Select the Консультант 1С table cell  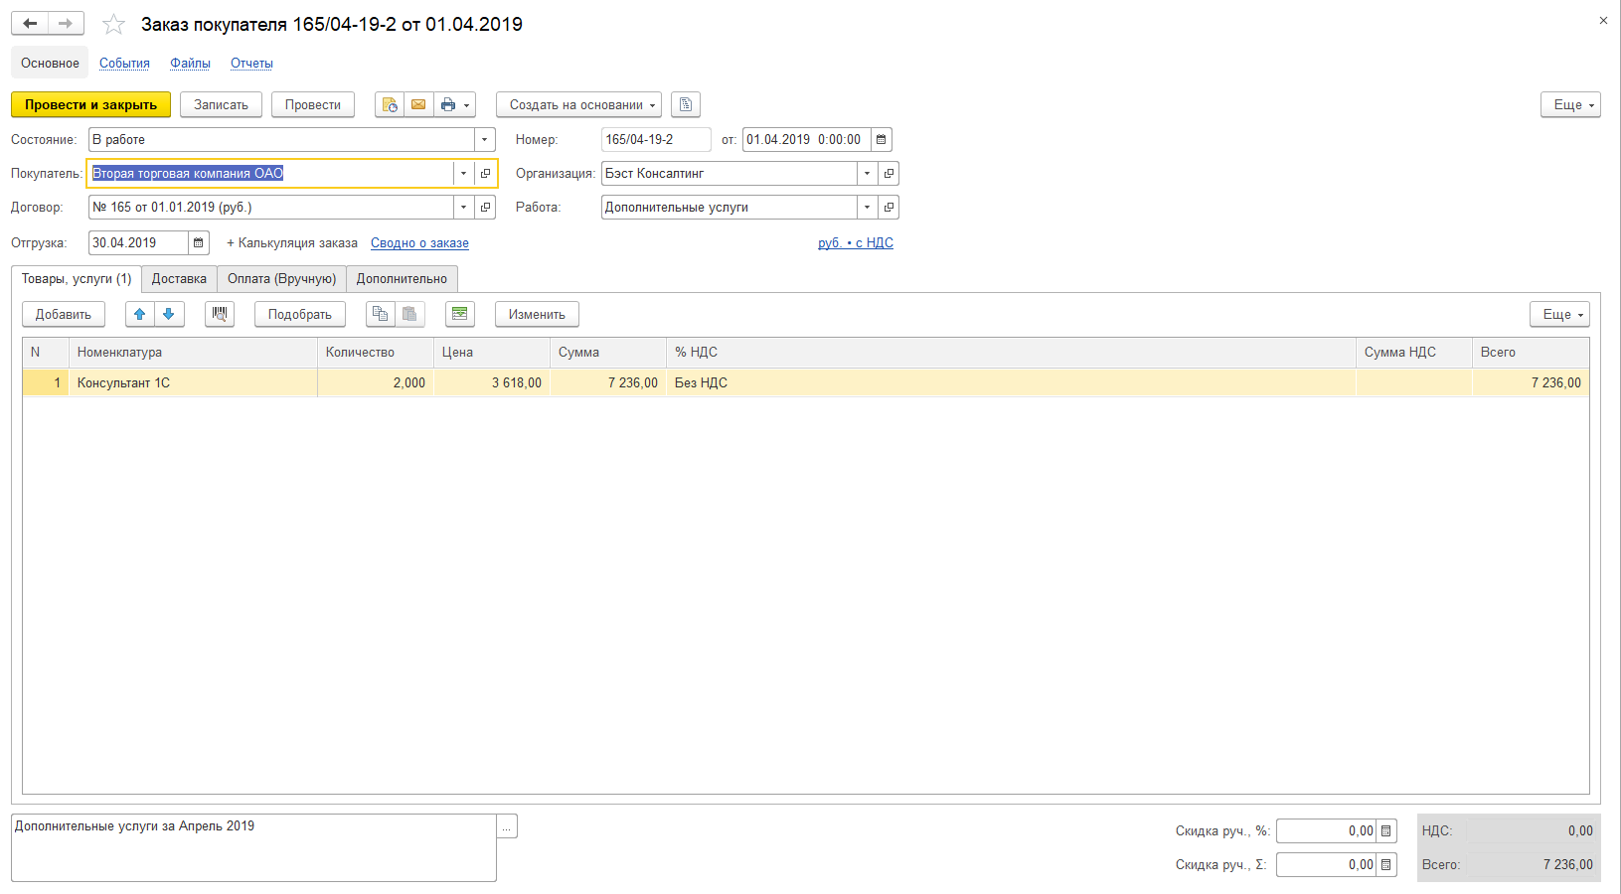coord(193,383)
